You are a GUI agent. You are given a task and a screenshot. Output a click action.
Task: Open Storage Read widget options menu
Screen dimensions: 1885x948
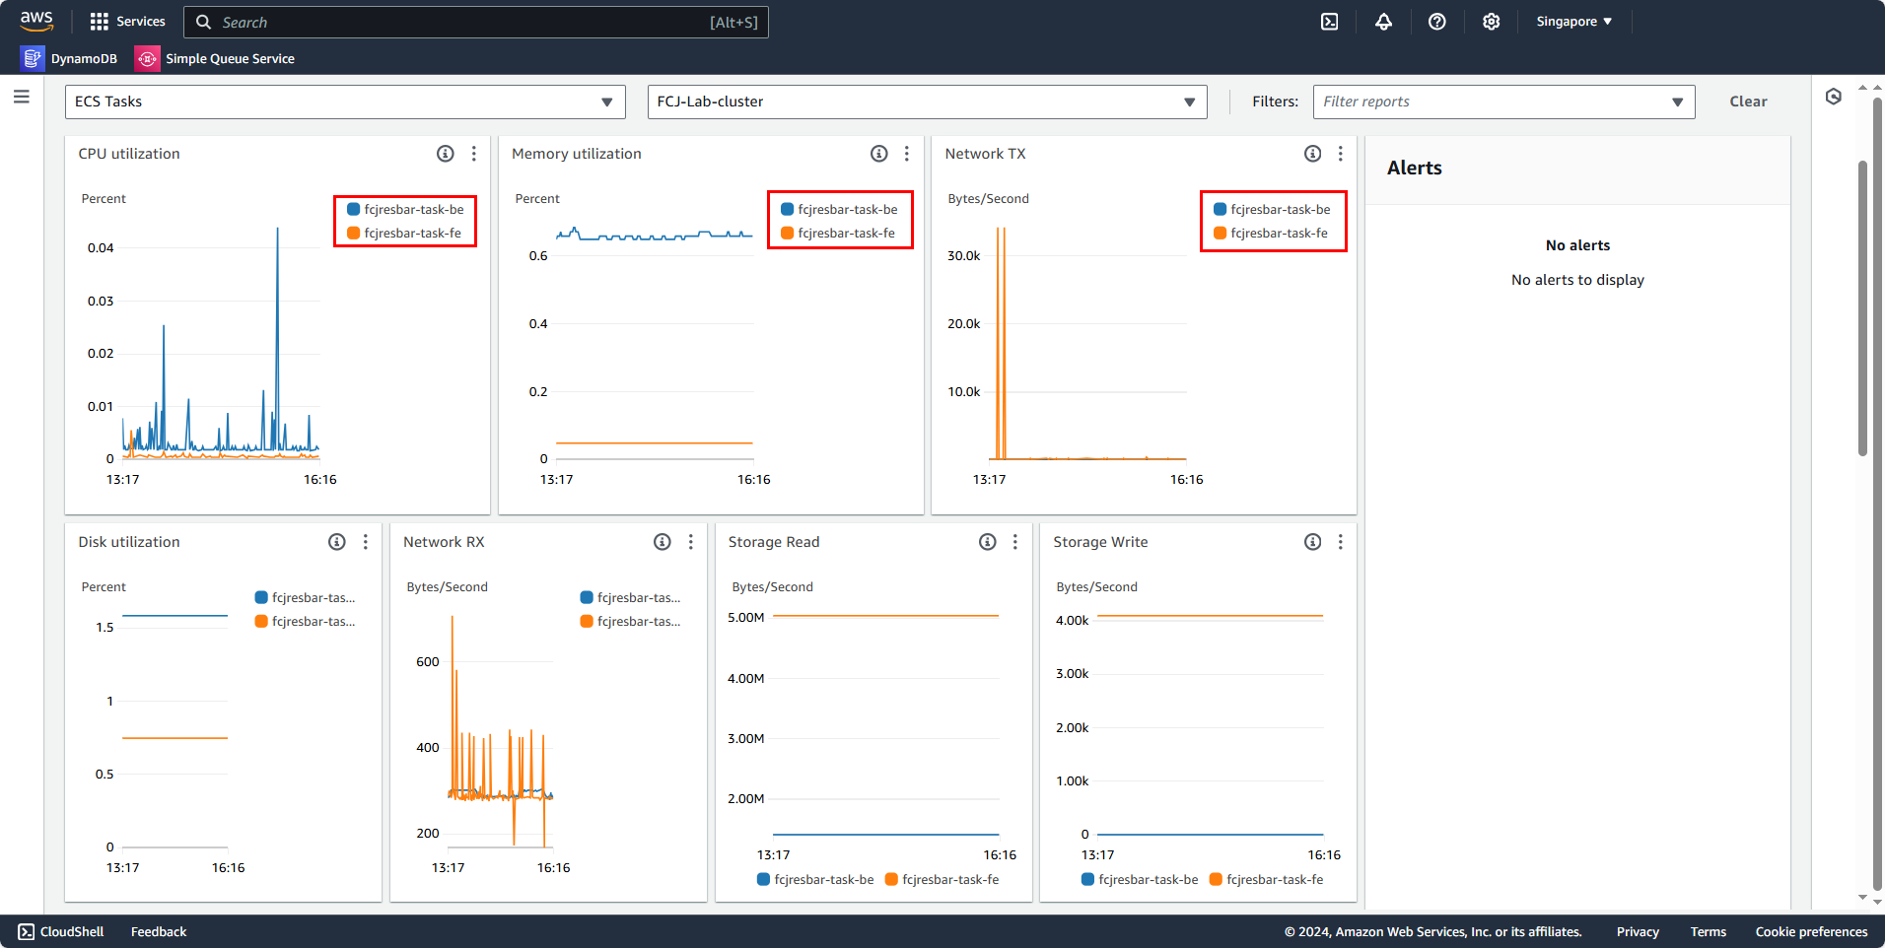pyautogui.click(x=1015, y=542)
